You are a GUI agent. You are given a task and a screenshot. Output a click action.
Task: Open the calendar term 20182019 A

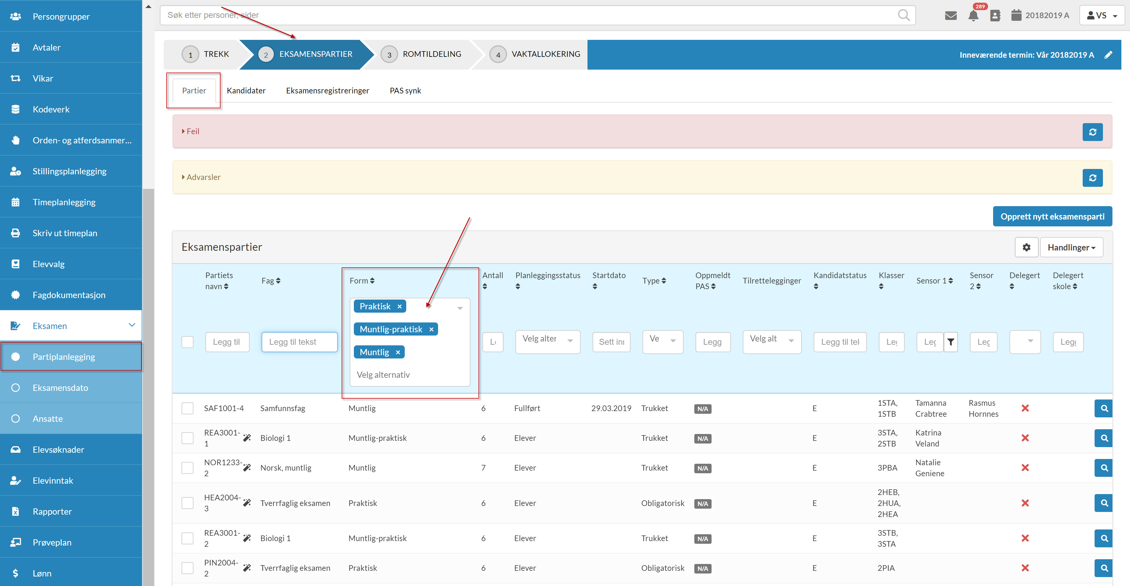click(1040, 15)
